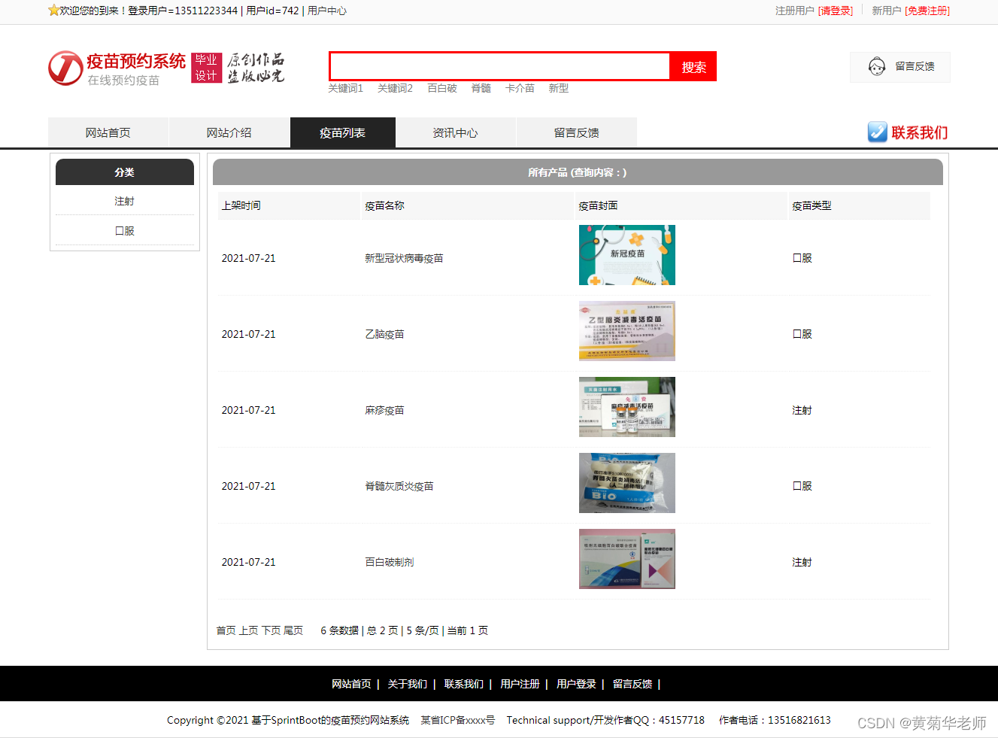The width and height of the screenshot is (998, 738).
Task: Choose the 新型 hot keyword
Action: click(x=559, y=88)
